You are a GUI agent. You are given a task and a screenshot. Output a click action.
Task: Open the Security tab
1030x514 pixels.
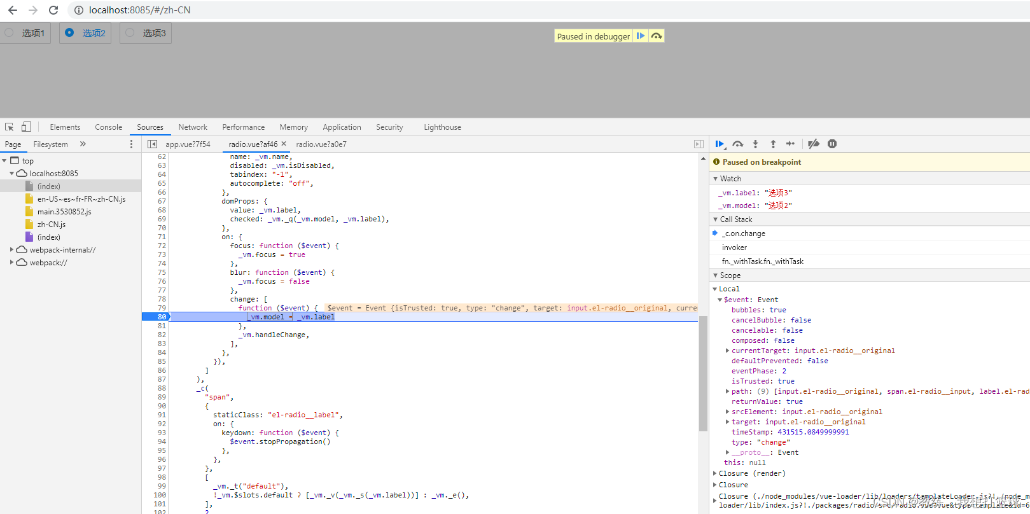tap(389, 127)
